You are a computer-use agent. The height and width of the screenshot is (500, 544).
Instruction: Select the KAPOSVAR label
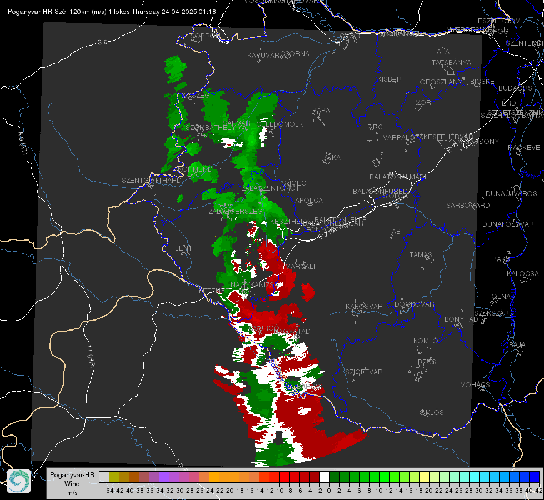pos(364,306)
